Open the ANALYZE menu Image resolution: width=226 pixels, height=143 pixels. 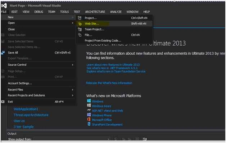coord(116,12)
